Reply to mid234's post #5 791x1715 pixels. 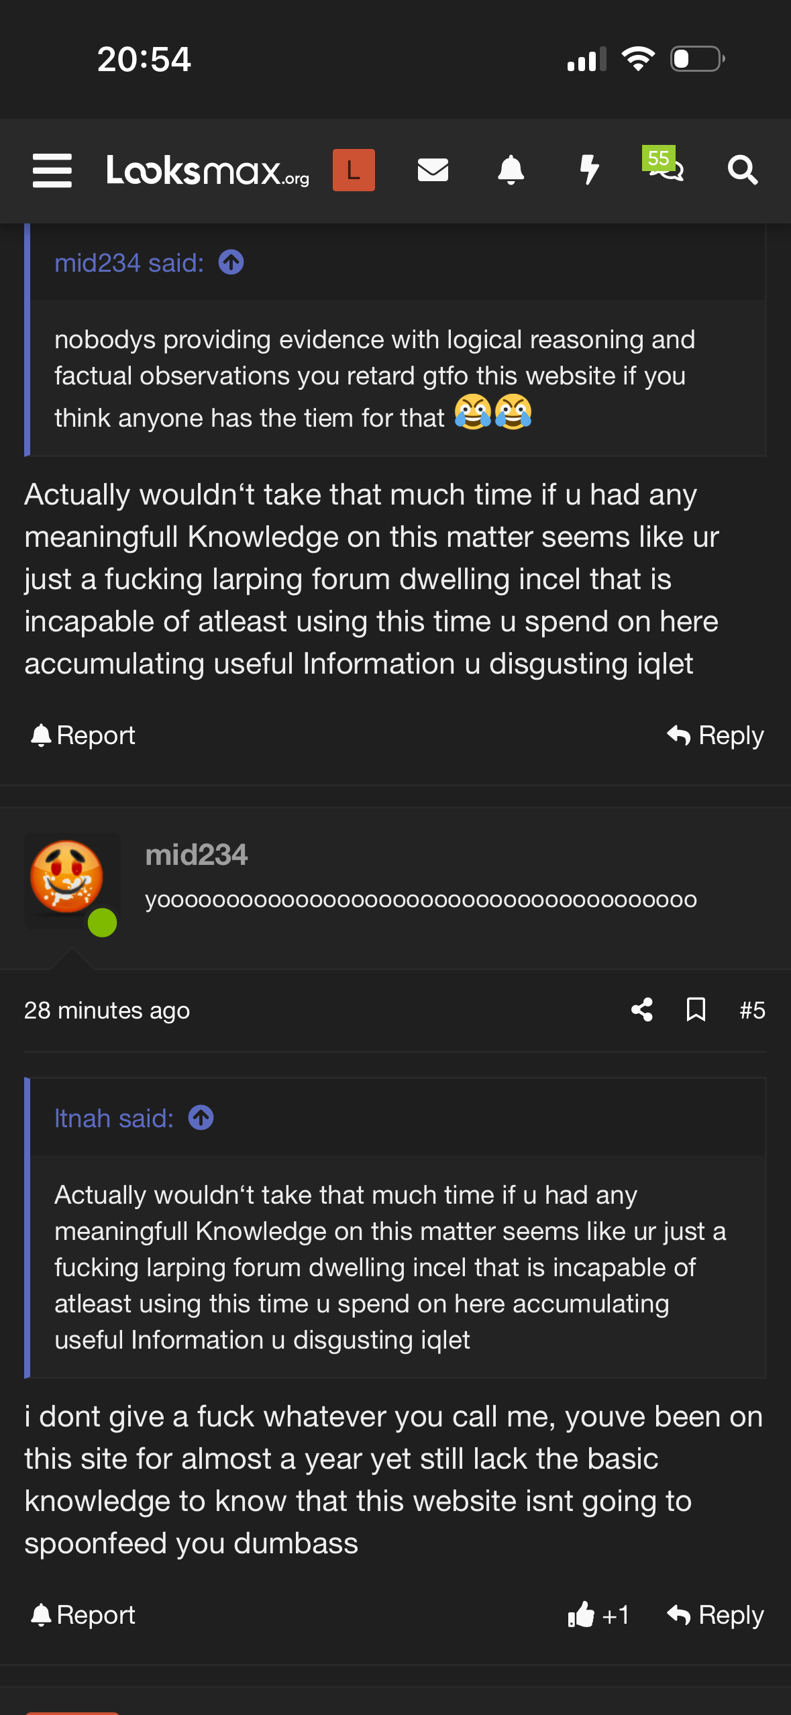click(x=716, y=1615)
